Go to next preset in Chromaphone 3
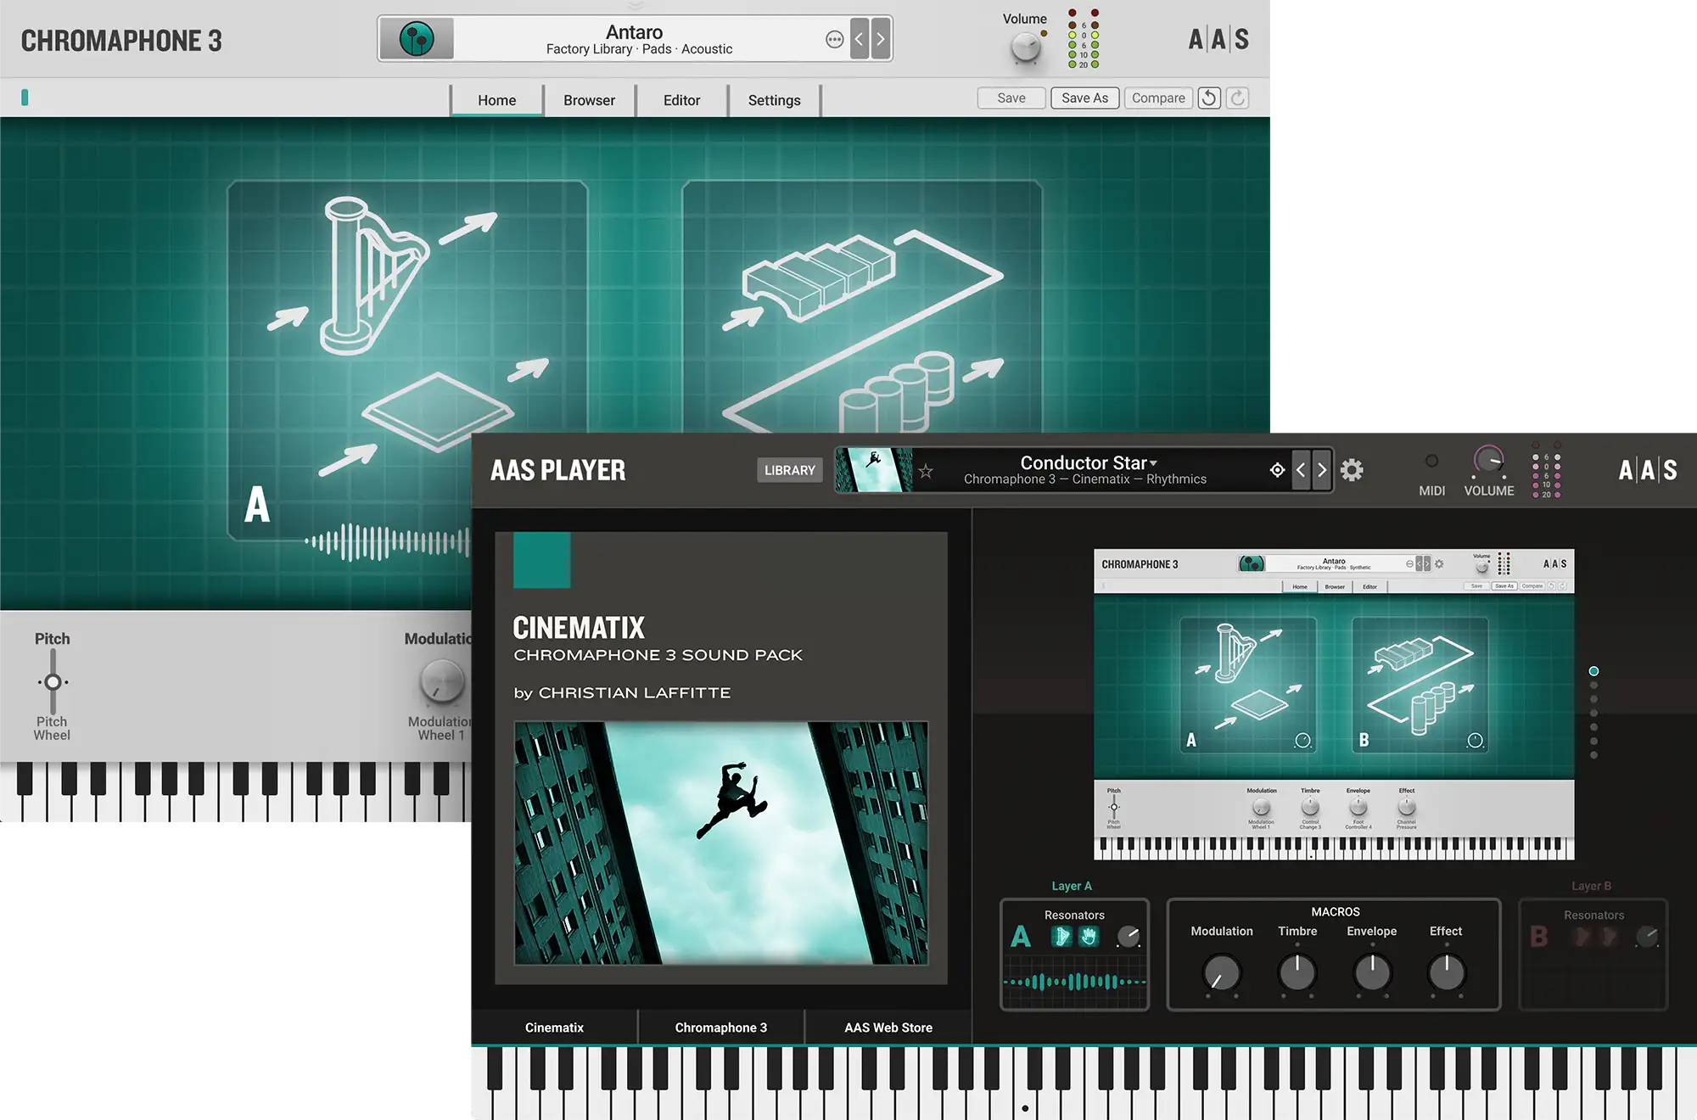This screenshot has height=1120, width=1697. 881,39
